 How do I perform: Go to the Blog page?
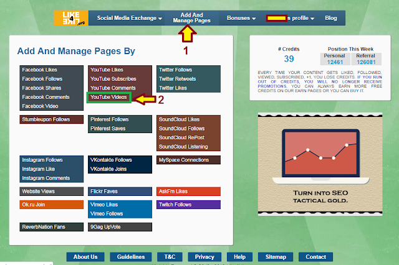(331, 18)
